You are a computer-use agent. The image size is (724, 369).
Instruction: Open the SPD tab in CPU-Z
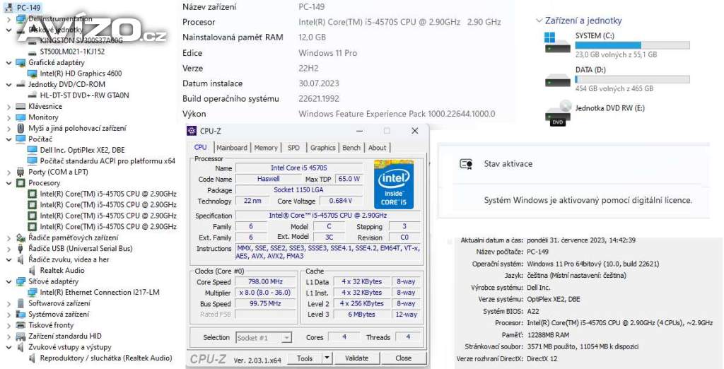click(x=293, y=148)
